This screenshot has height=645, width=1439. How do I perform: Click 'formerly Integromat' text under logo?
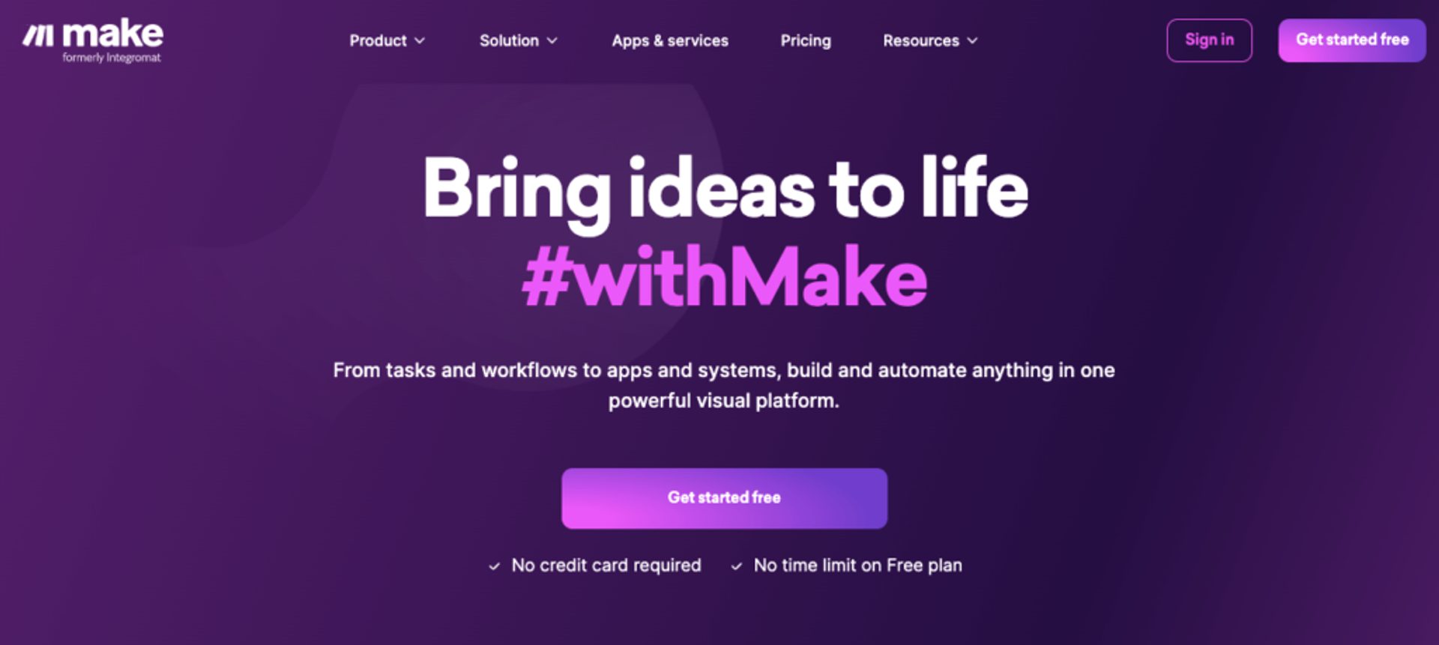112,58
